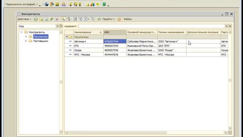The image size is (243, 137).
Task: Click the bar chart report icon
Action: (x=93, y=4)
